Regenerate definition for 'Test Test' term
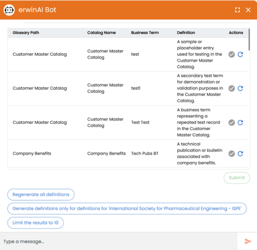 tap(240, 123)
